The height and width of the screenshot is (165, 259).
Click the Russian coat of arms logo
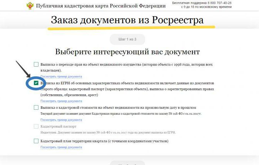[x=30, y=6]
